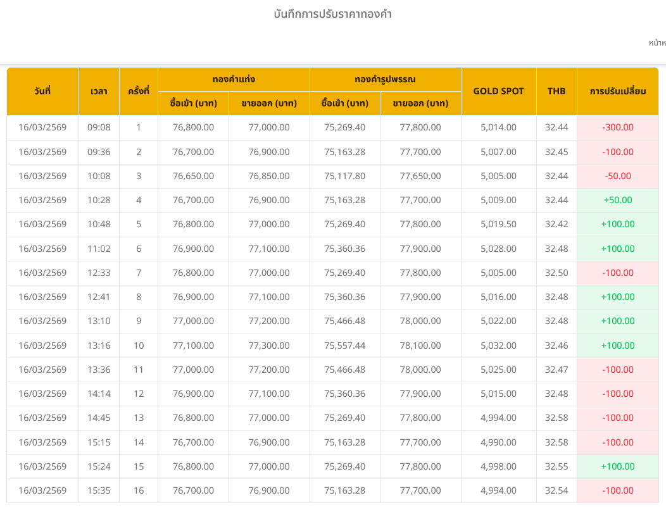Click the THB column header
The image size is (666, 512).
pos(556,91)
